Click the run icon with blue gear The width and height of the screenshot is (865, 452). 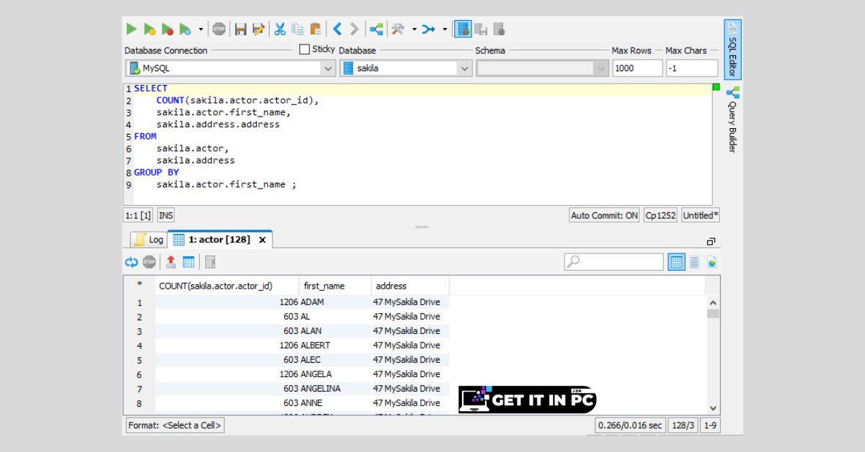[185, 29]
